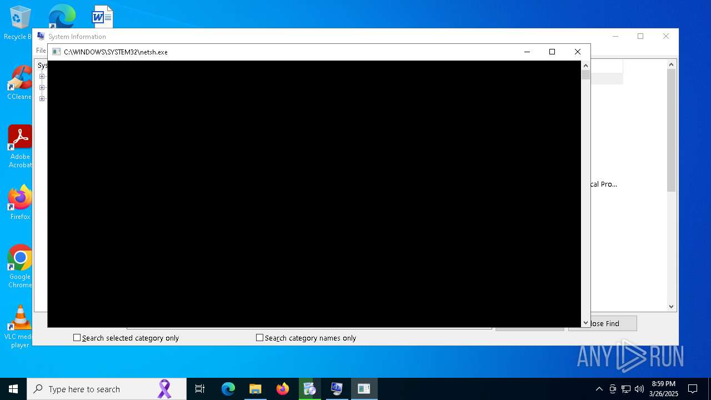Viewport: 711px width, 400px height.
Task: Enable Search selected category only
Action: click(77, 338)
